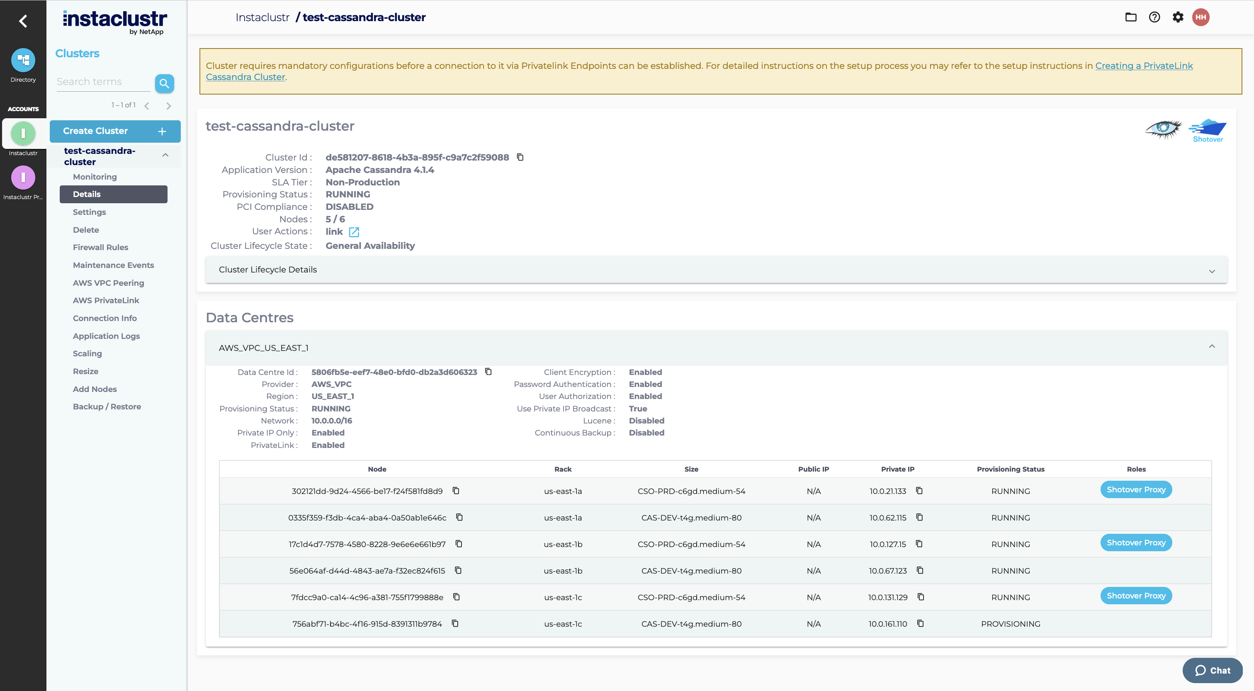This screenshot has height=691, width=1254.
Task: Open the User Actions external link icon
Action: [354, 232]
